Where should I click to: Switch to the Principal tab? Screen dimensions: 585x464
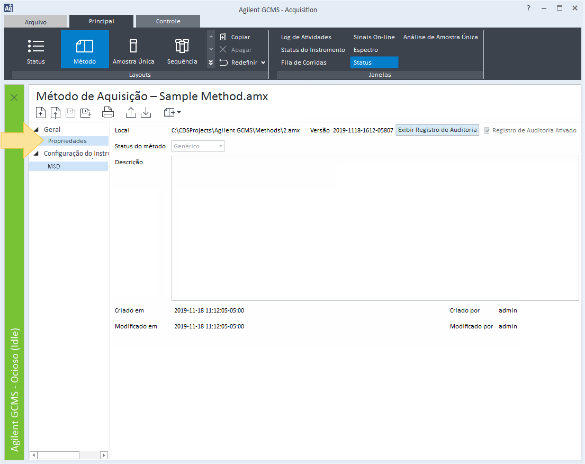point(102,21)
